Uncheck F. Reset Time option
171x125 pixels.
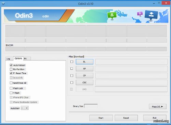click(x=11, y=73)
